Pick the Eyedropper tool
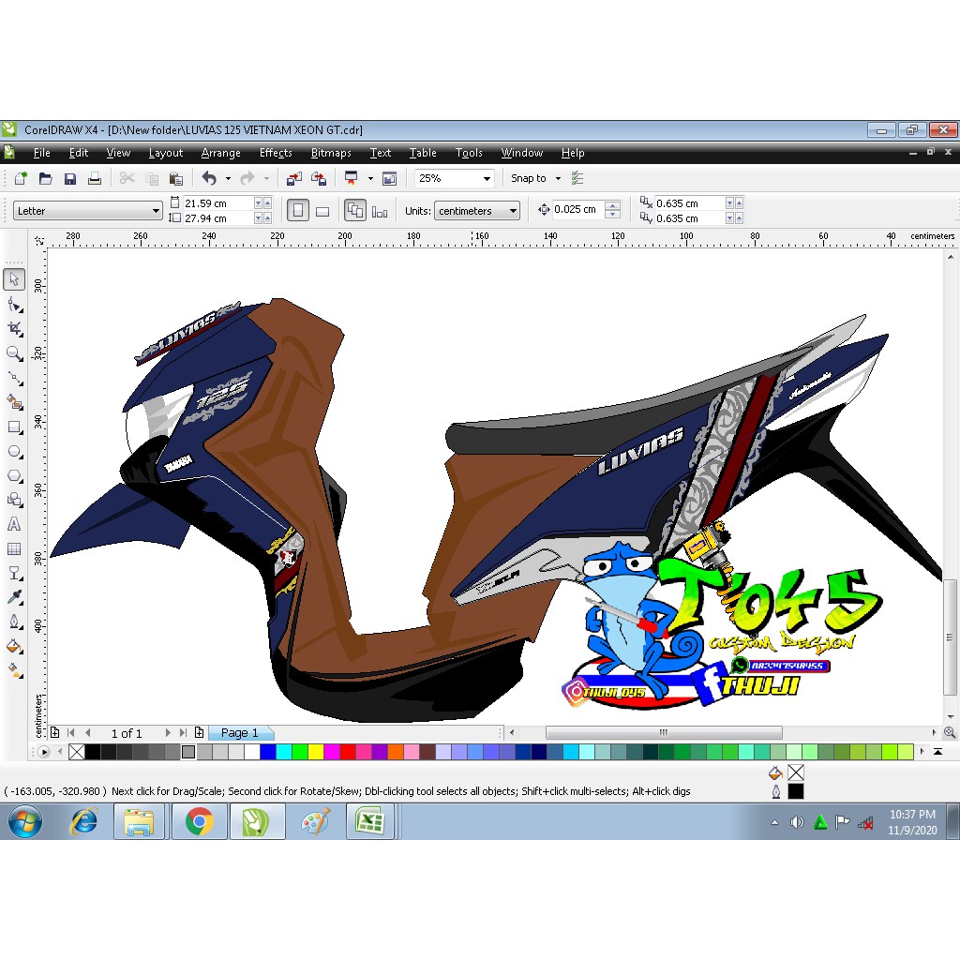The height and width of the screenshot is (960, 960). coord(13,597)
